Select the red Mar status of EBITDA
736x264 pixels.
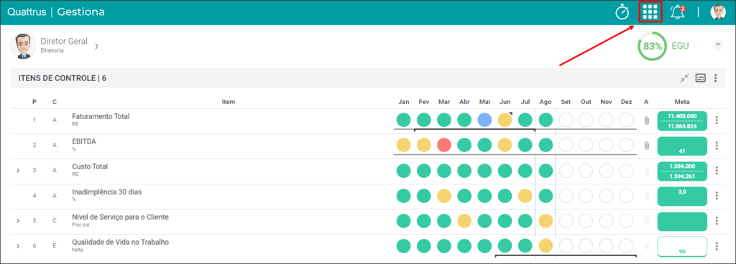click(x=444, y=145)
